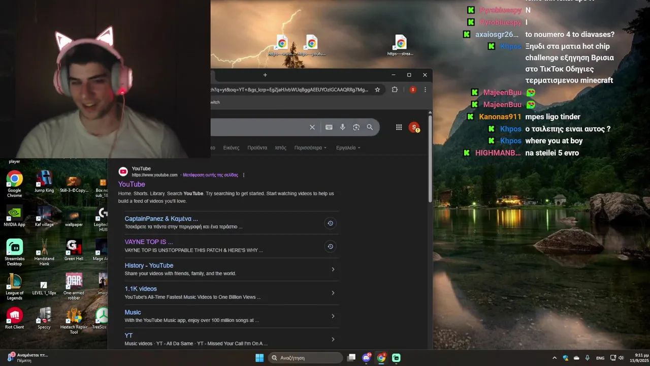Switch to Προϊόντα search tab

(257, 148)
